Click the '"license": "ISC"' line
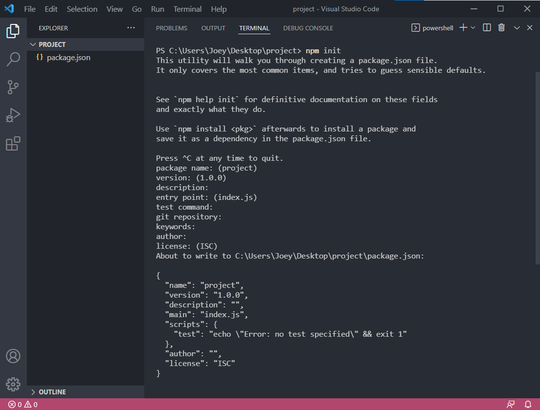Viewport: 540px width, 410px height. [200, 363]
